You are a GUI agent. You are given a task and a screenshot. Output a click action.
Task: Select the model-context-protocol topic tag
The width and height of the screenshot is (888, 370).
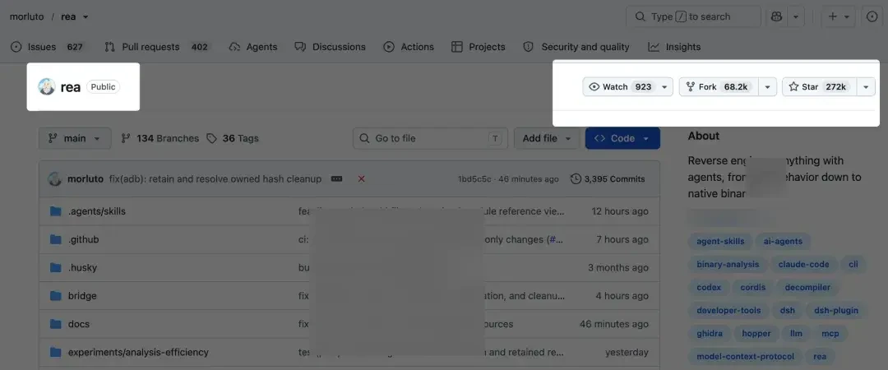tap(745, 356)
